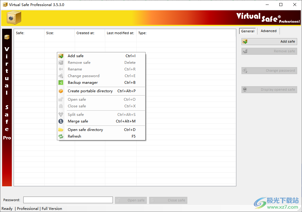
Task: Click the small safe icon in left sidebar
Action: point(7,37)
